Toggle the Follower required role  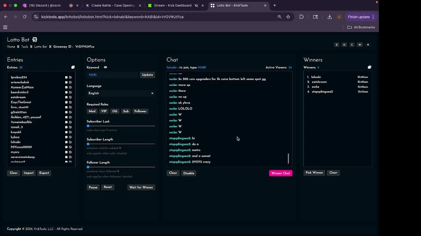(140, 111)
